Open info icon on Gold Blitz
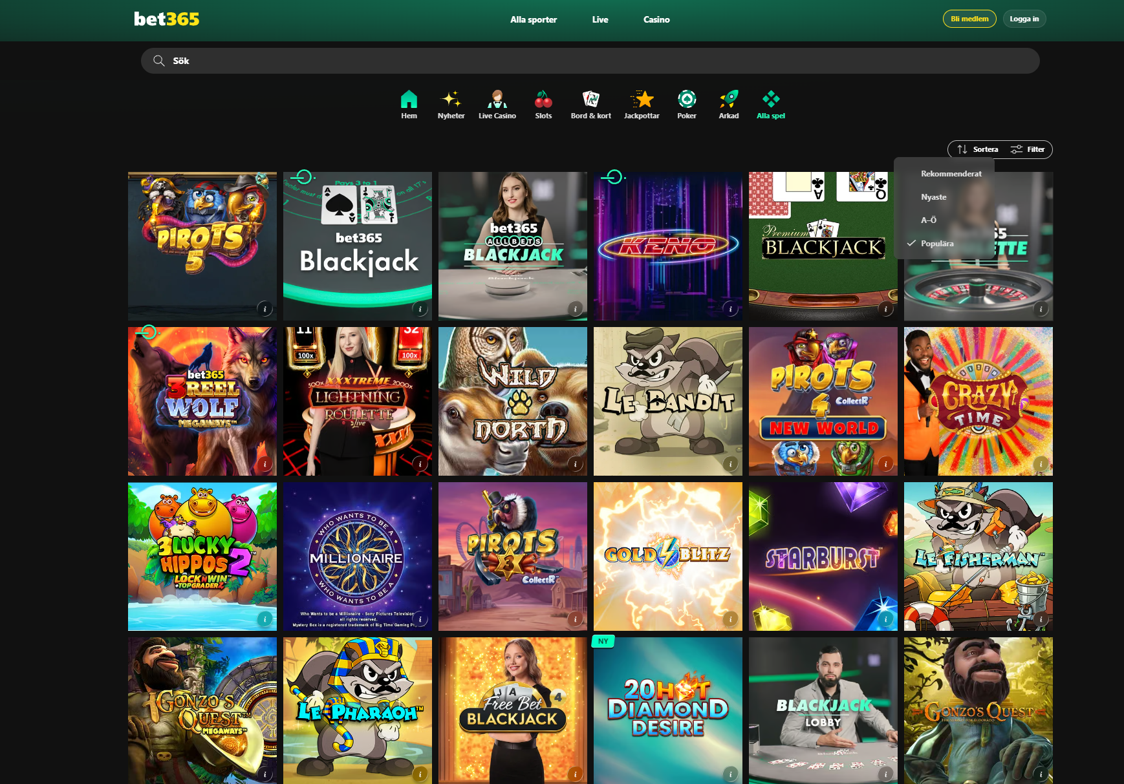Screen dimensions: 1124x784 click(730, 619)
